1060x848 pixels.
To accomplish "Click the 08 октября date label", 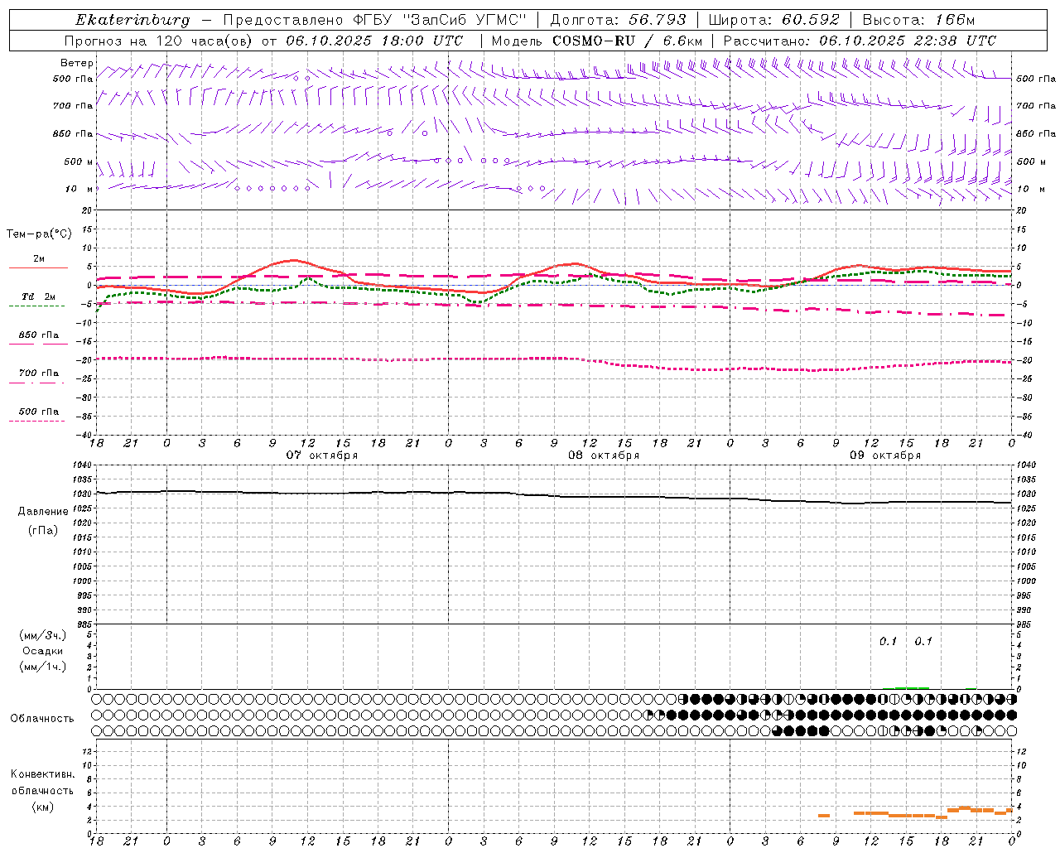I will (x=604, y=455).
